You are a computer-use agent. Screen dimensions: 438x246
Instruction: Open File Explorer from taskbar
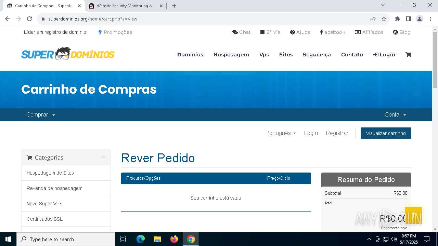coord(157,239)
